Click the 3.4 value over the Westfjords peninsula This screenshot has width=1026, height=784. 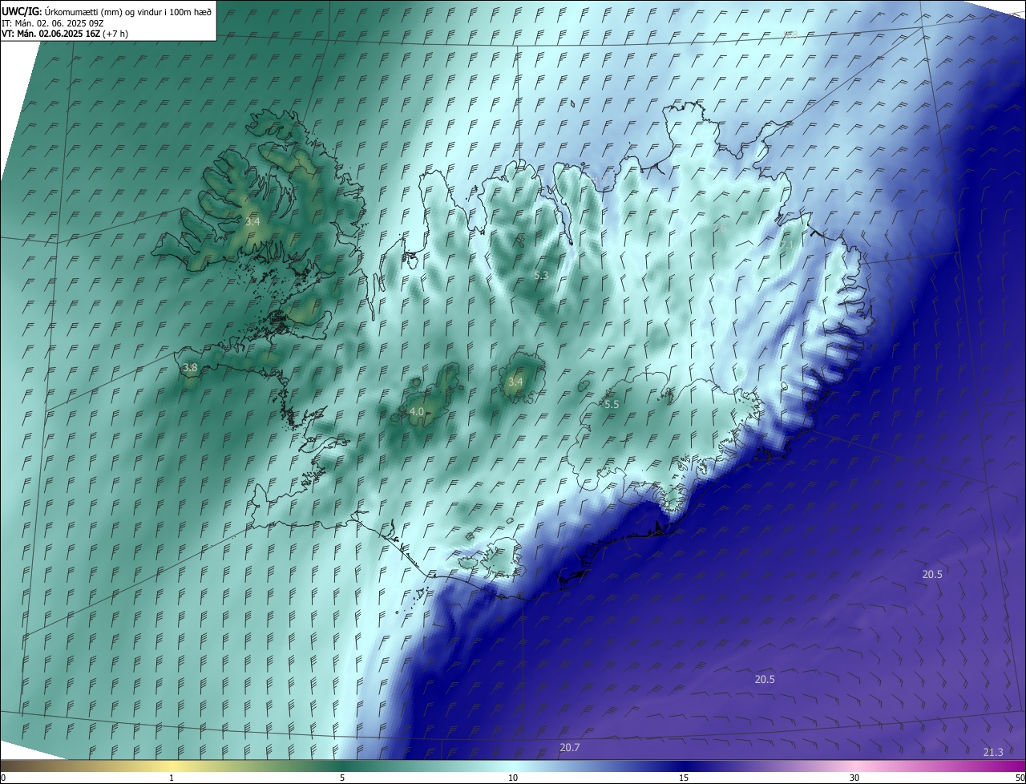click(x=253, y=221)
